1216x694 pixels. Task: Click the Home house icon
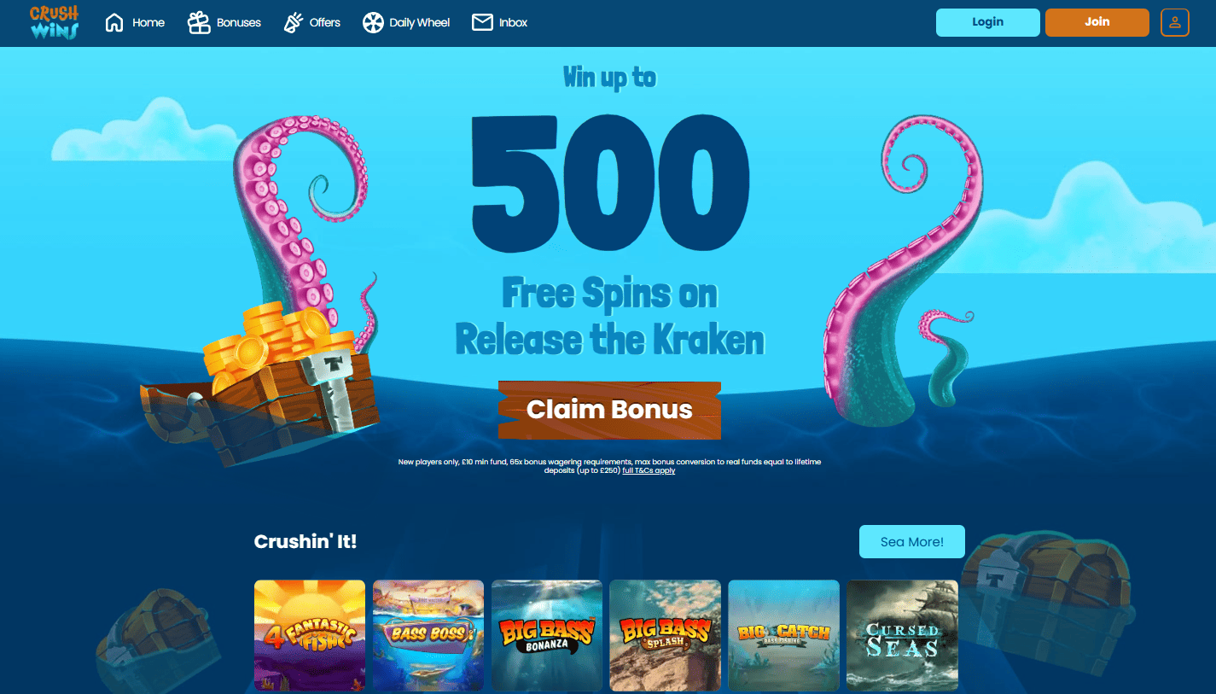pyautogui.click(x=114, y=22)
